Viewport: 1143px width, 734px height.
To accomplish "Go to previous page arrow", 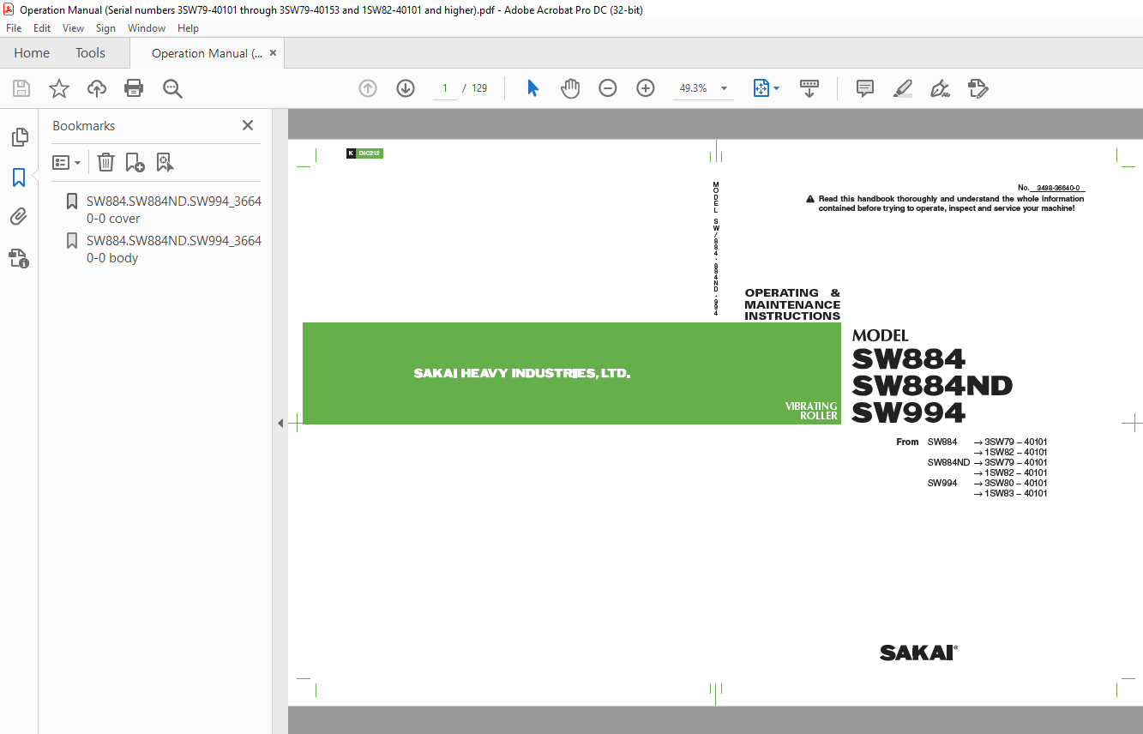I will [x=368, y=88].
